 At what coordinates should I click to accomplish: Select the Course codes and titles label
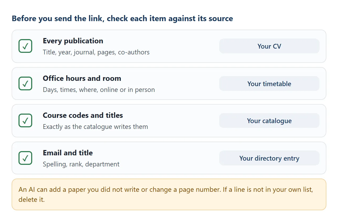tap(83, 115)
